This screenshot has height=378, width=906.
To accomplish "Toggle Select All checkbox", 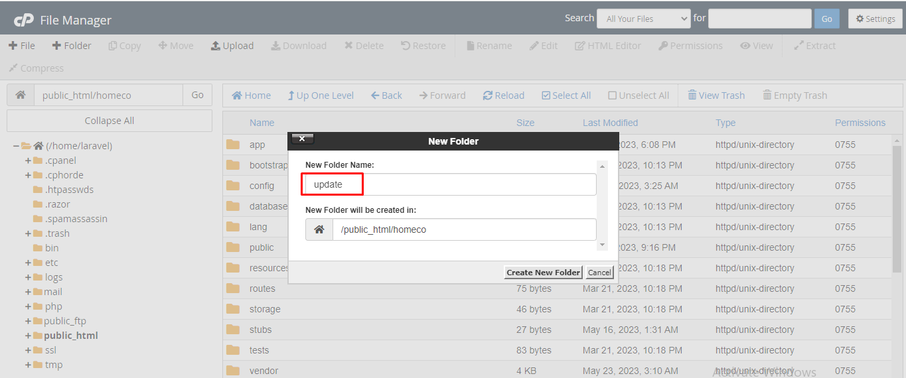I will coord(546,95).
